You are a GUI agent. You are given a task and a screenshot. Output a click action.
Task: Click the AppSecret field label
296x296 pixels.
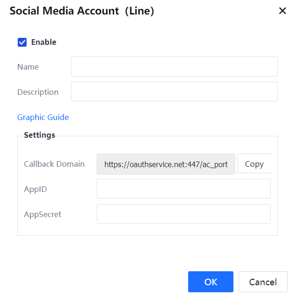tap(42, 214)
